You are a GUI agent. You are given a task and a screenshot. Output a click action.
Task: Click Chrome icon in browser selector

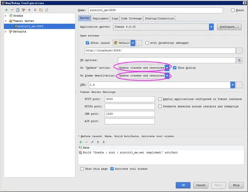click(116, 43)
